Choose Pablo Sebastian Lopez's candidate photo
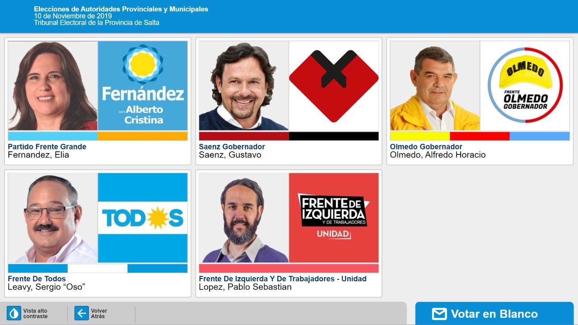Image resolution: width=578 pixels, height=325 pixels. [x=244, y=218]
